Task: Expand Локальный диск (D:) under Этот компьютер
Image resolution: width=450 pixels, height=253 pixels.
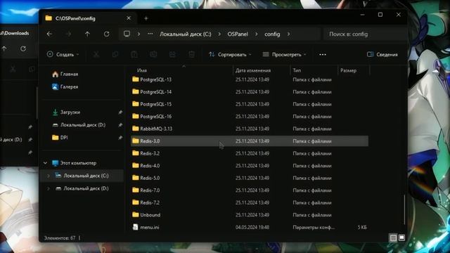Action: 49,188
